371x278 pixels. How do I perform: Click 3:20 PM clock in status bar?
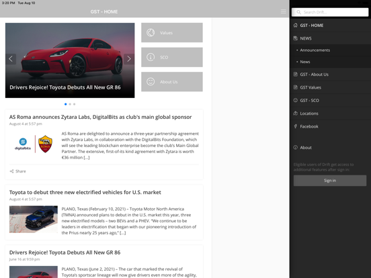coord(8,3)
